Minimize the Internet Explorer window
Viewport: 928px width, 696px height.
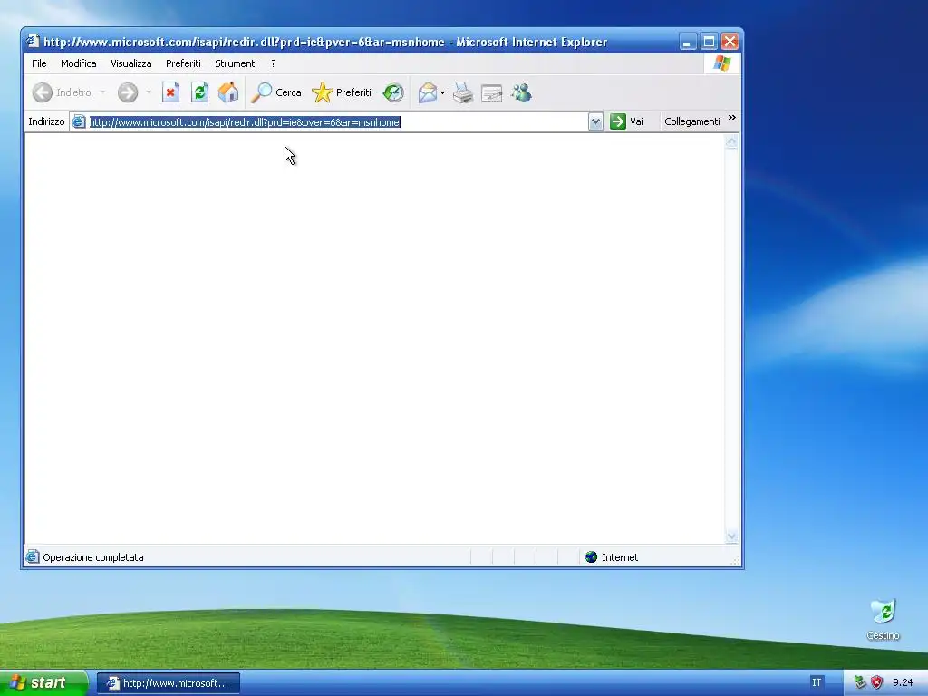(x=688, y=42)
